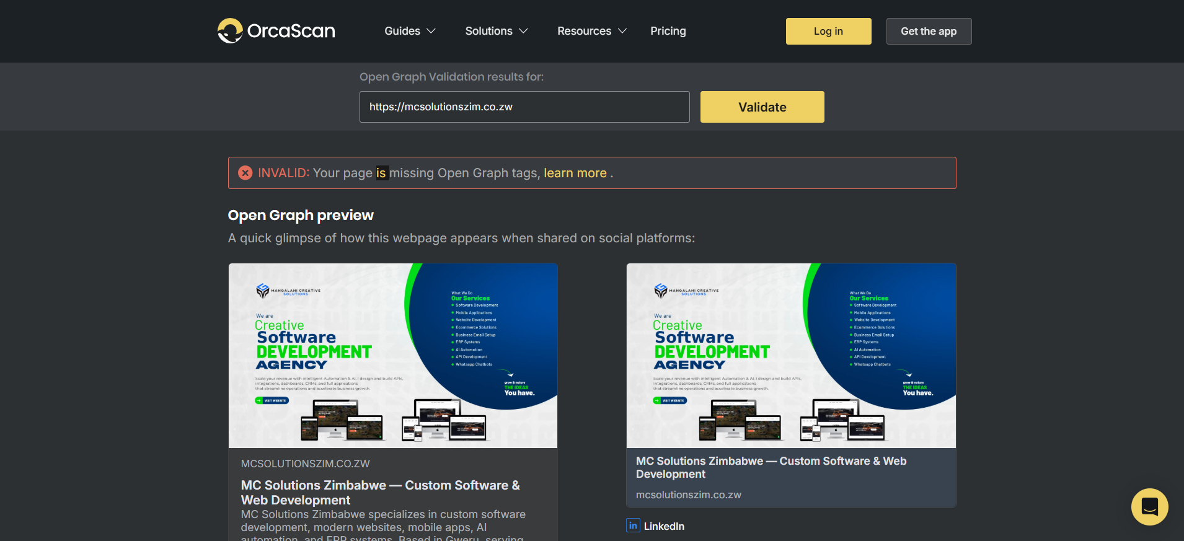Viewport: 1184px width, 541px height.
Task: Click 'Open Graph Validation results for:' label
Action: (451, 77)
